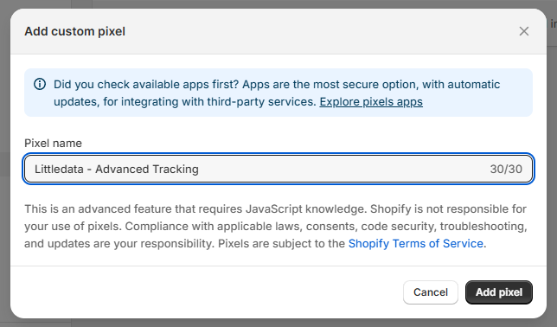Click the blue info banner text
Screen dimensions: 557x327
click(277, 93)
